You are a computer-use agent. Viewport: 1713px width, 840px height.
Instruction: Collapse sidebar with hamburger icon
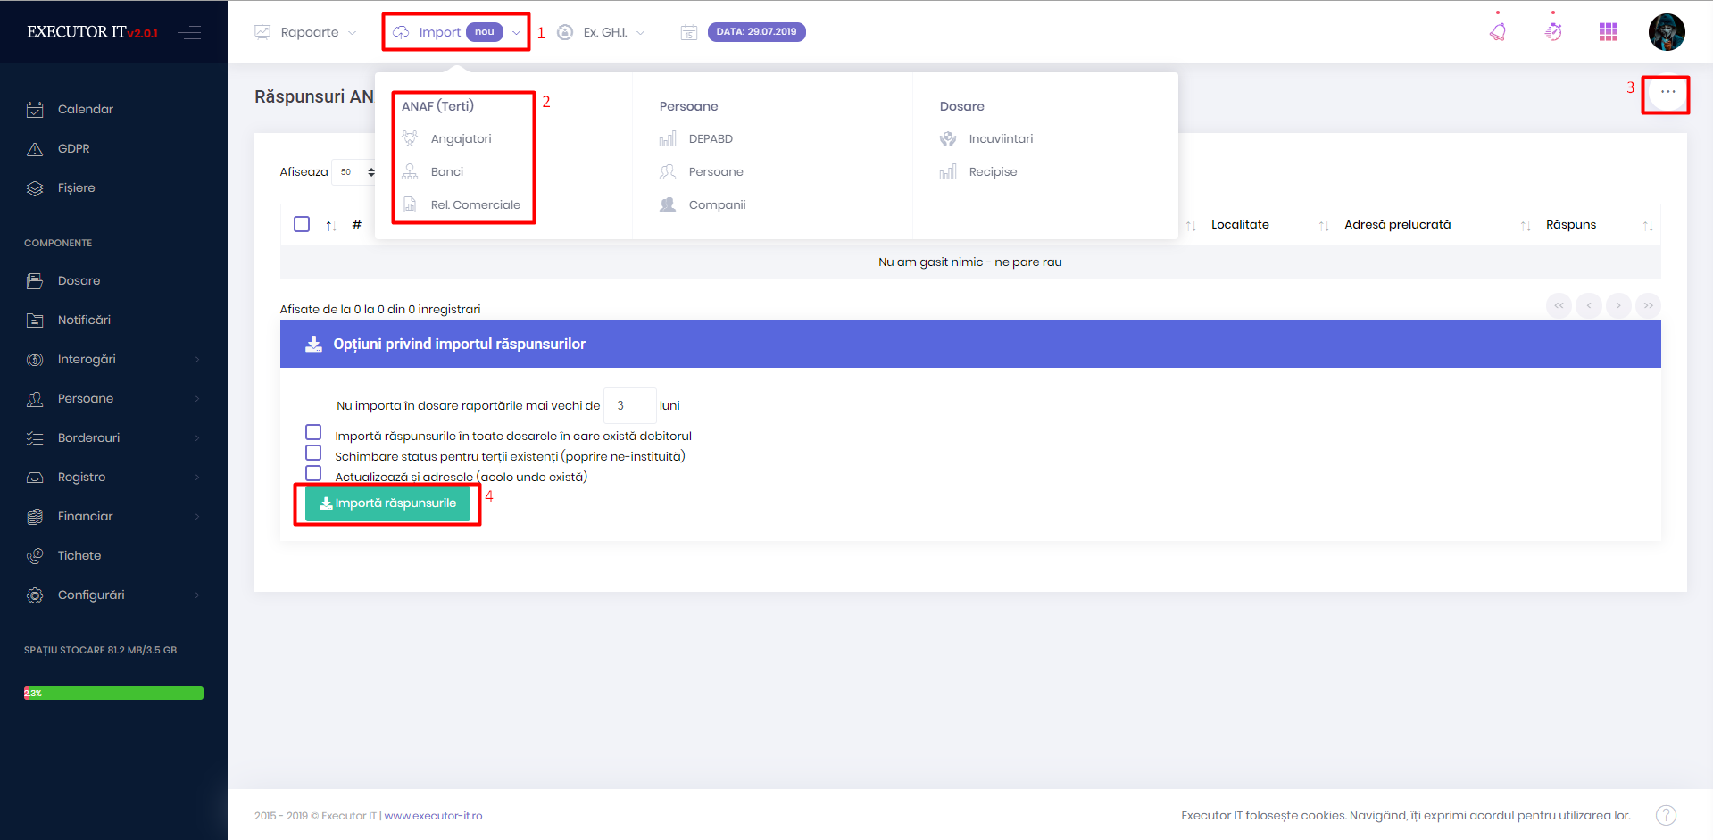(189, 33)
